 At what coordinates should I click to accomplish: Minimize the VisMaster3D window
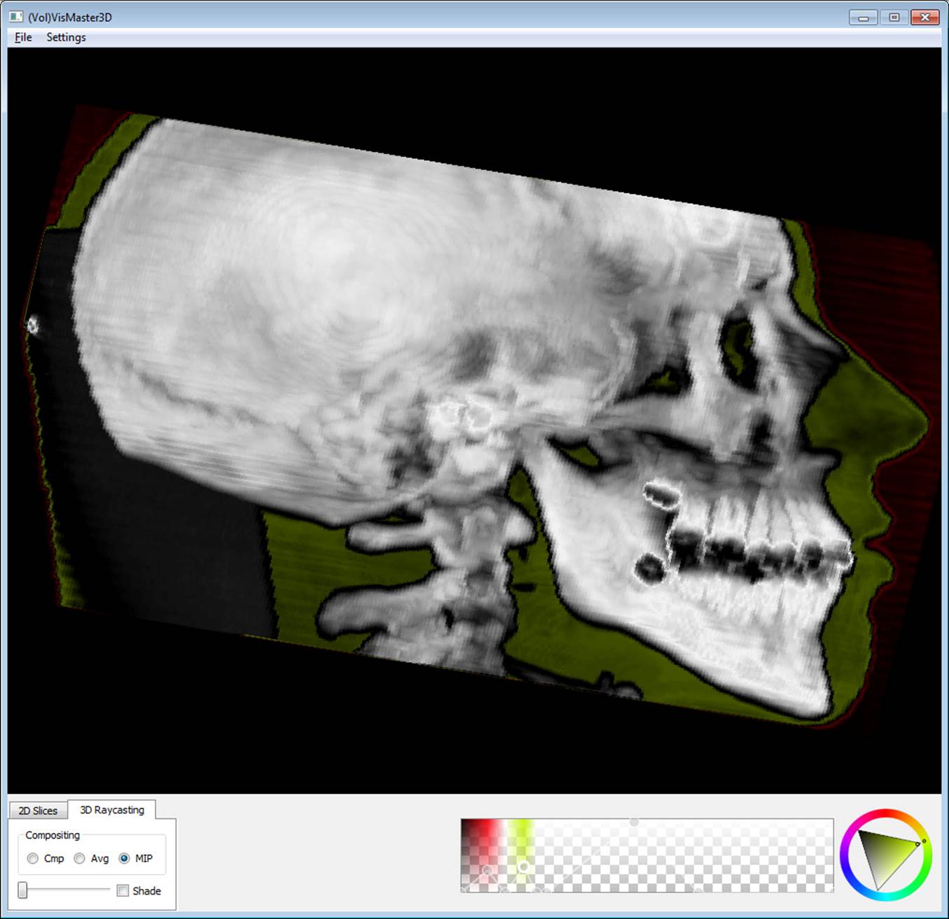tap(863, 17)
